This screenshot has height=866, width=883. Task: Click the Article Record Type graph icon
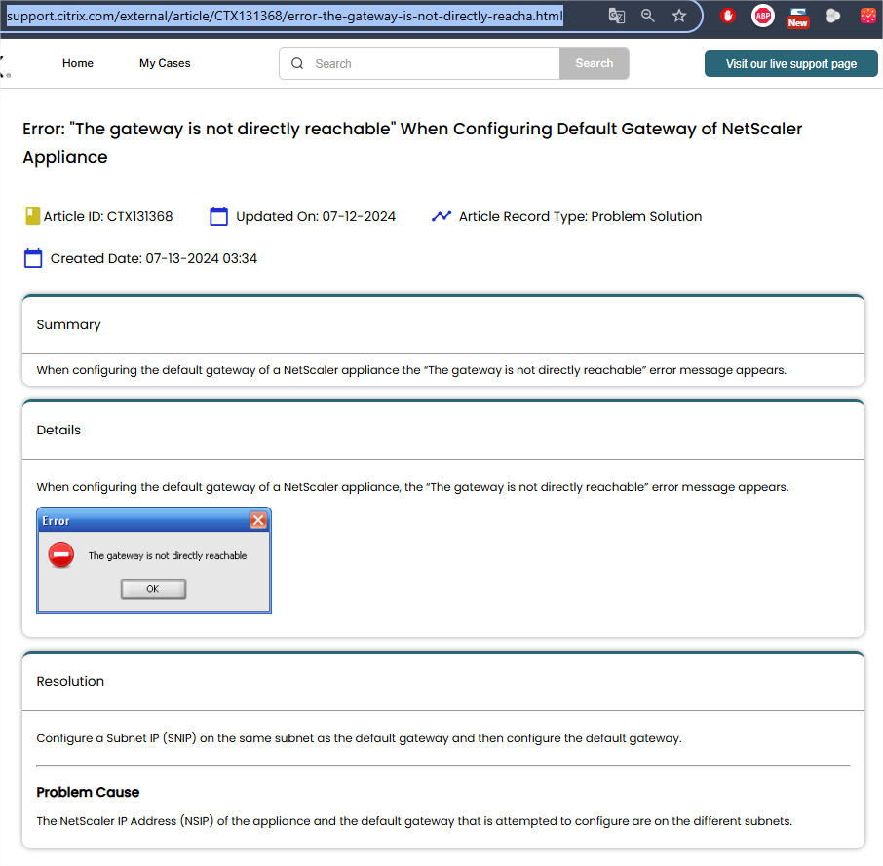pyautogui.click(x=441, y=216)
